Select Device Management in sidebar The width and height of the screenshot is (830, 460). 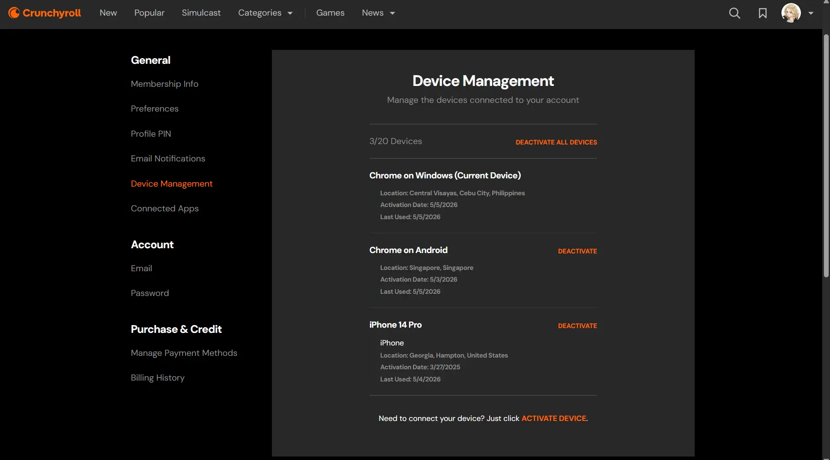pyautogui.click(x=172, y=184)
